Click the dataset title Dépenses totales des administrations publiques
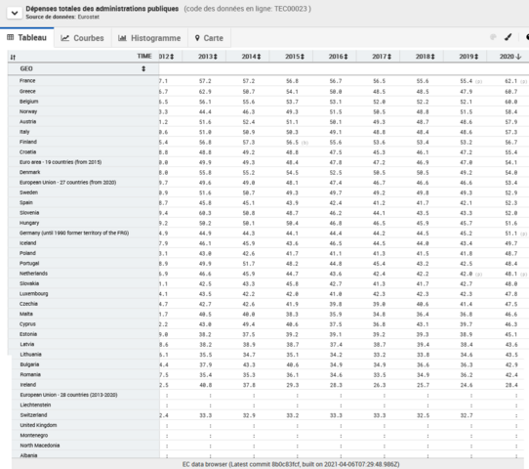529x469 pixels. pos(102,9)
